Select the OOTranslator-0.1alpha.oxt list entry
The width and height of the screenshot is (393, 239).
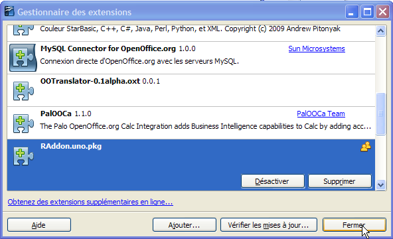[191, 90]
